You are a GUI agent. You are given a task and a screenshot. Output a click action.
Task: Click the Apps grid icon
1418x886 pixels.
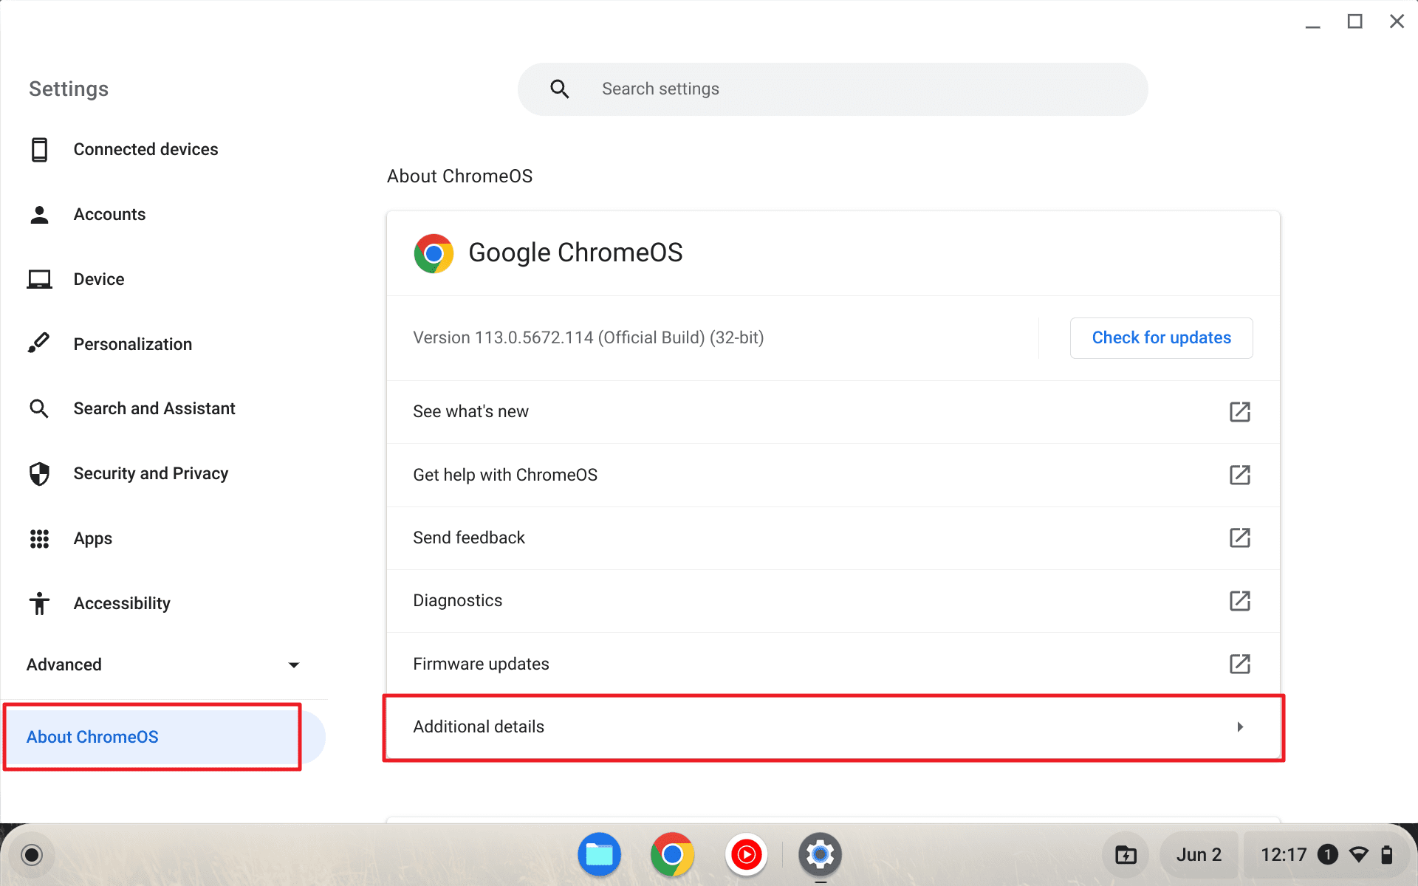click(39, 538)
